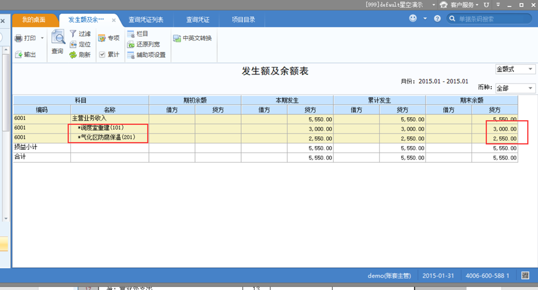Open the 币种 currency dropdown
Viewport: 538px width, 290px height.
tap(530, 88)
